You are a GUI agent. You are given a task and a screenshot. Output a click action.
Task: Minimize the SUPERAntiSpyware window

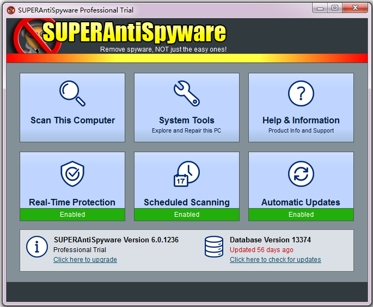320,8
